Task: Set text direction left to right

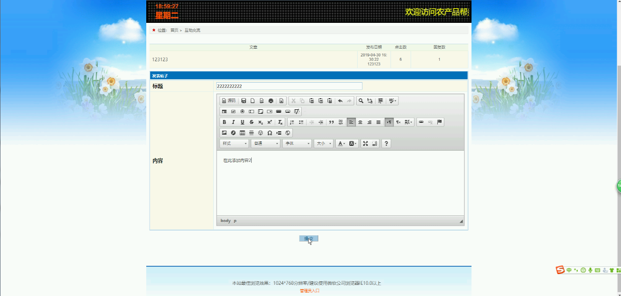Action: click(389, 122)
